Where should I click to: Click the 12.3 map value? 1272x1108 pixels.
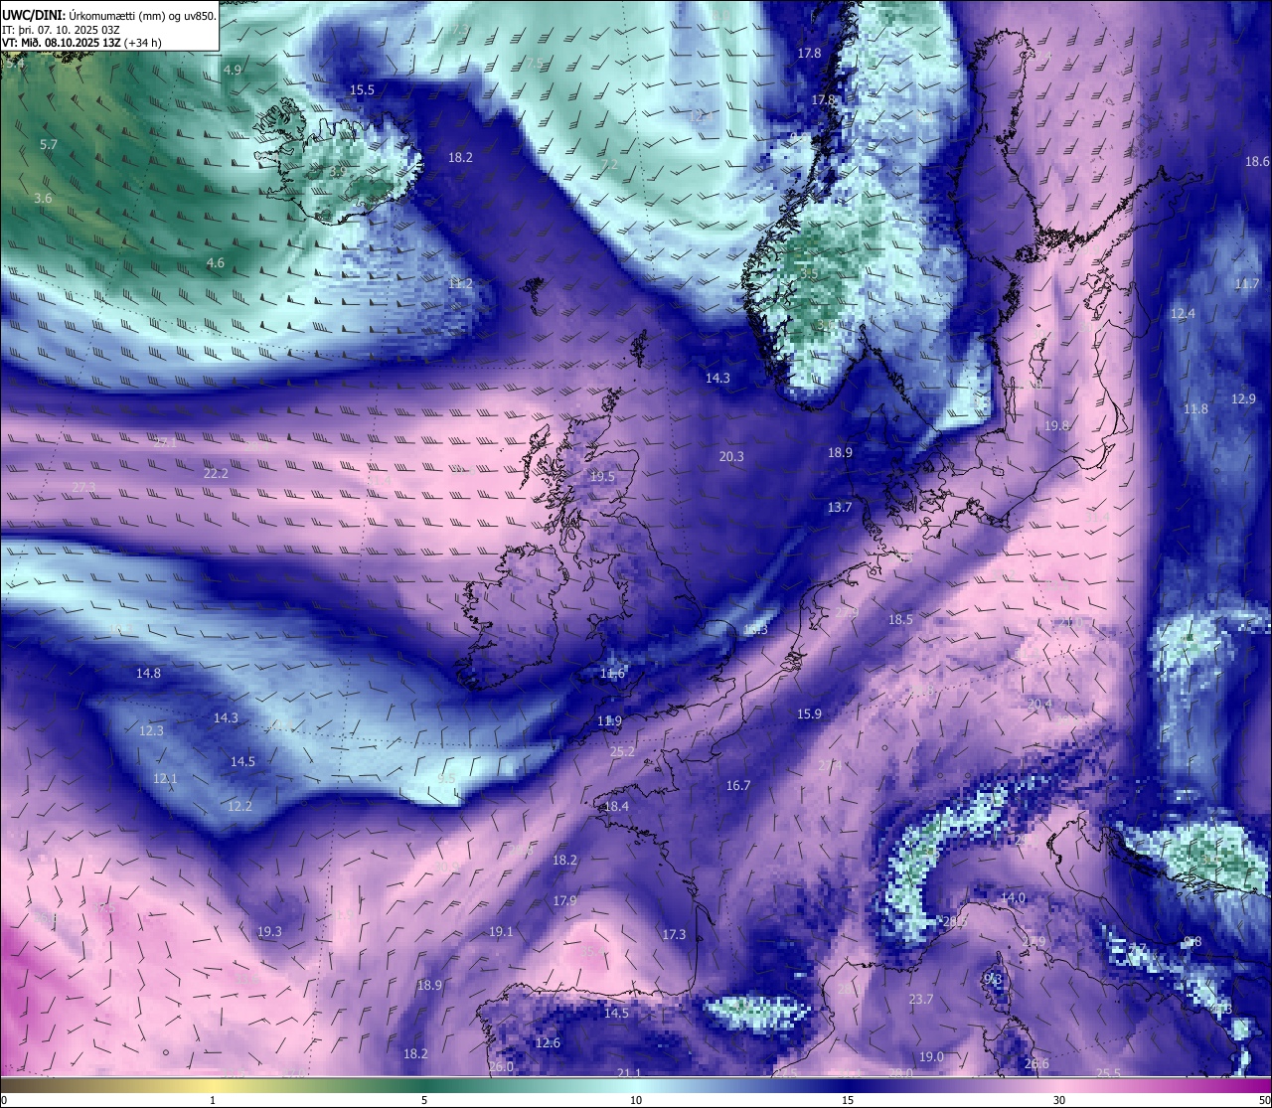click(151, 730)
